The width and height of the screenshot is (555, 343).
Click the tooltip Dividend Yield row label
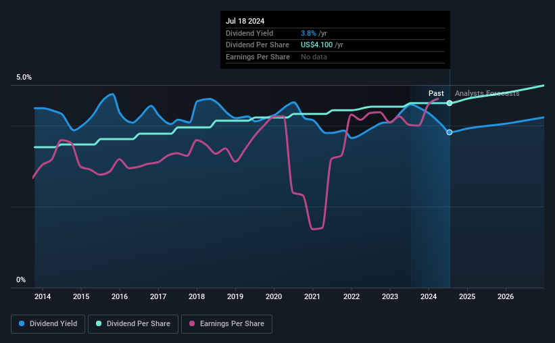tap(249, 33)
